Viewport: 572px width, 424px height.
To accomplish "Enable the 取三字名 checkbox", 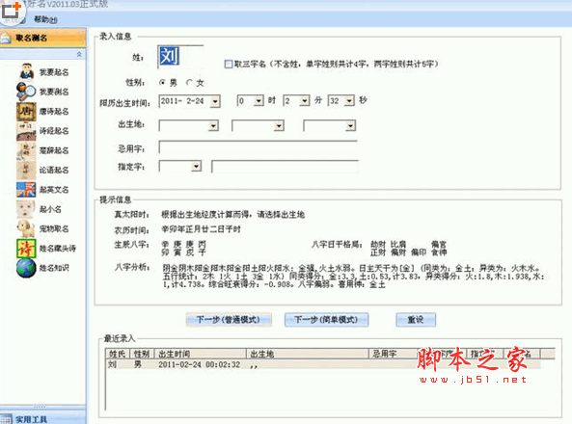I will pyautogui.click(x=229, y=65).
